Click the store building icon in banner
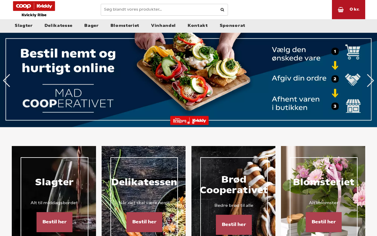Viewport: 377px width, 236px height. click(353, 106)
